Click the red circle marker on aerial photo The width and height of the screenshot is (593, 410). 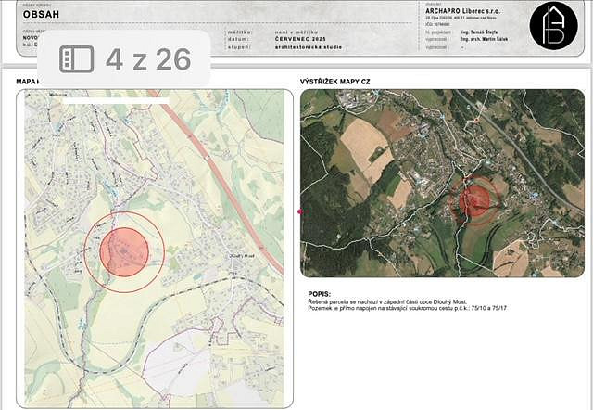(x=475, y=201)
